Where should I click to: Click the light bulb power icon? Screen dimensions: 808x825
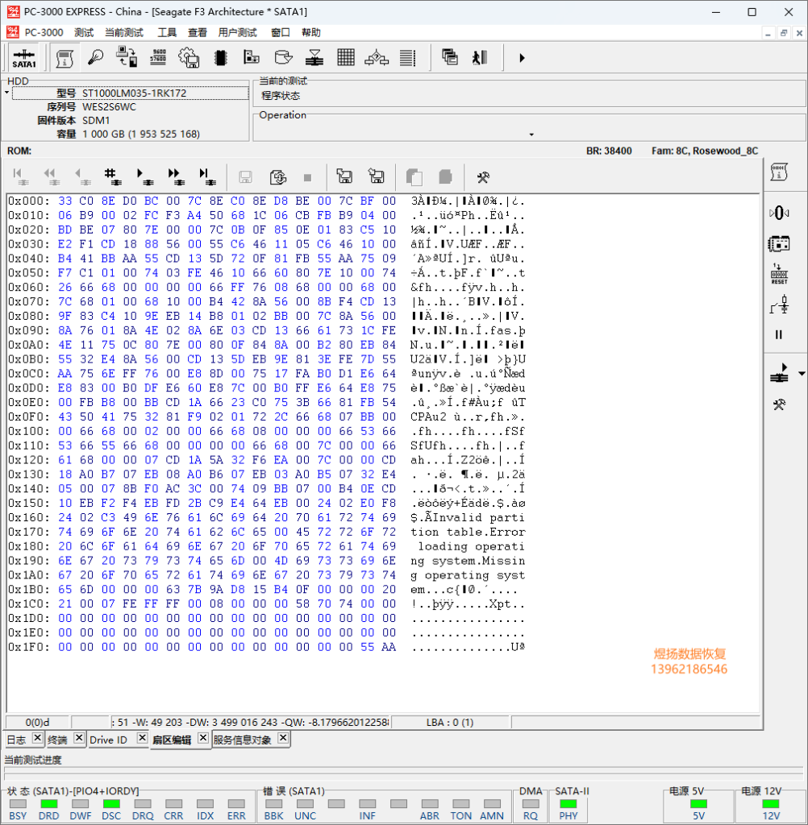tap(95, 57)
